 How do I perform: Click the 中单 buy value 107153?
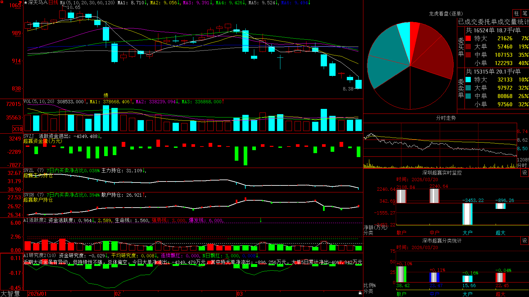[x=504, y=55]
